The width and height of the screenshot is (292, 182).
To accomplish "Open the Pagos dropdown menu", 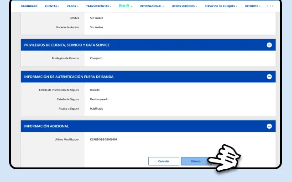I will tap(73, 6).
